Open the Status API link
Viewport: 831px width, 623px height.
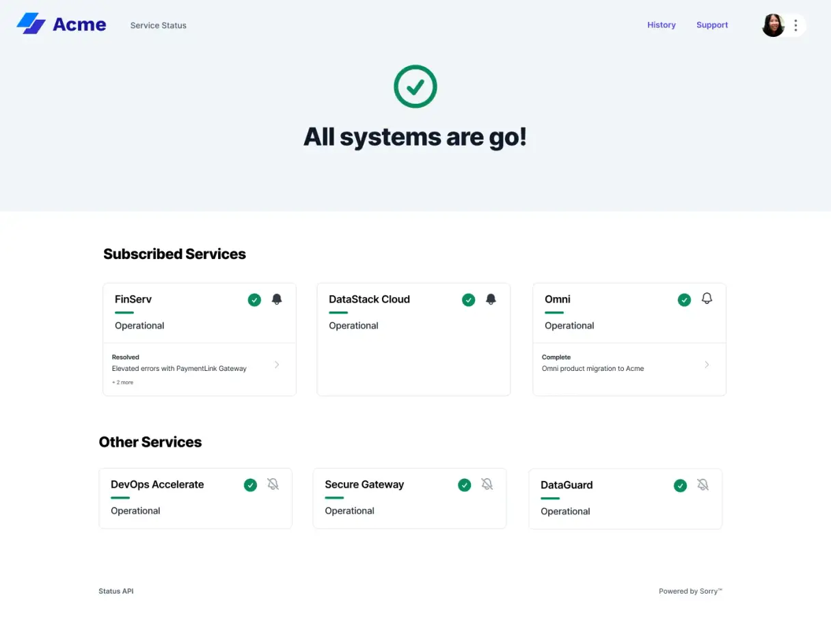(115, 591)
